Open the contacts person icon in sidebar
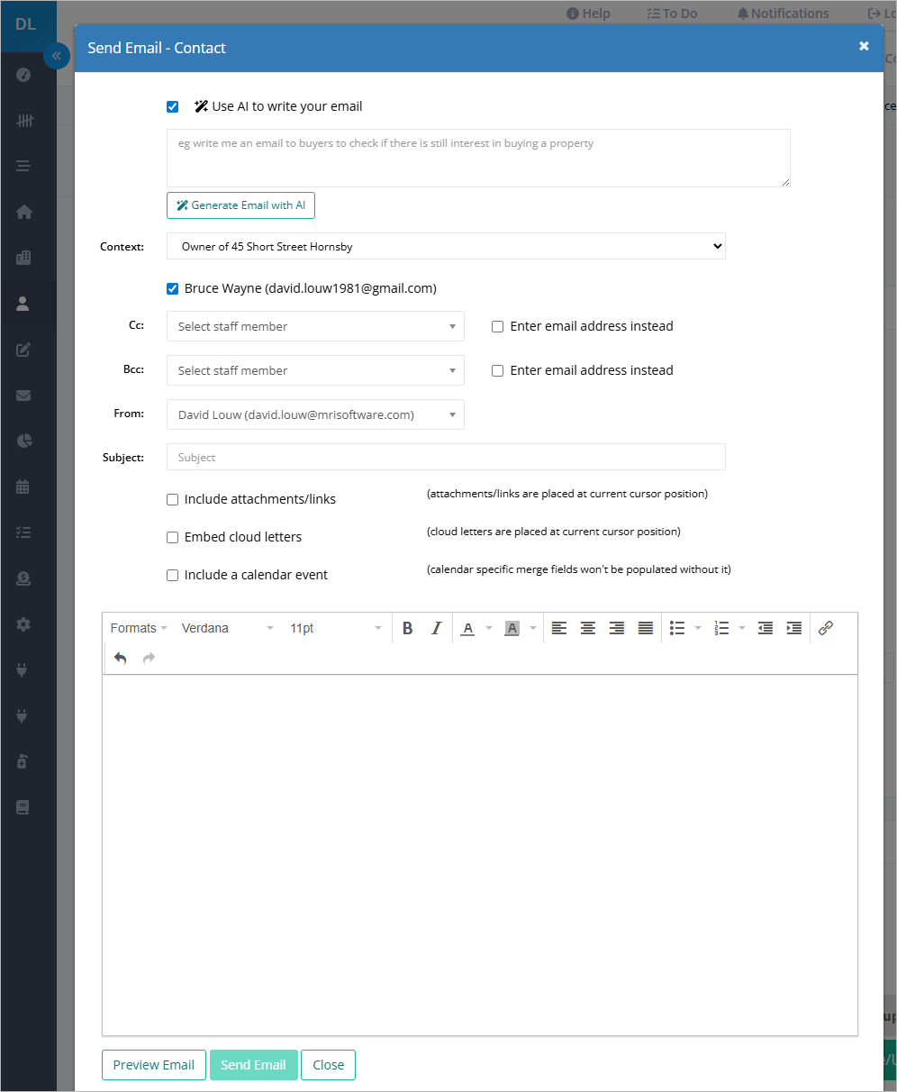The width and height of the screenshot is (897, 1092). (24, 304)
